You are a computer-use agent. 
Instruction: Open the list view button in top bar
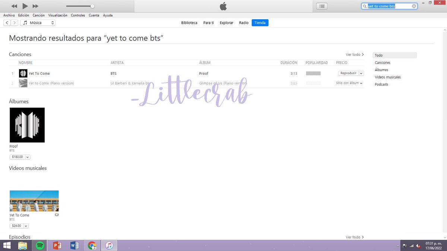point(322,6)
